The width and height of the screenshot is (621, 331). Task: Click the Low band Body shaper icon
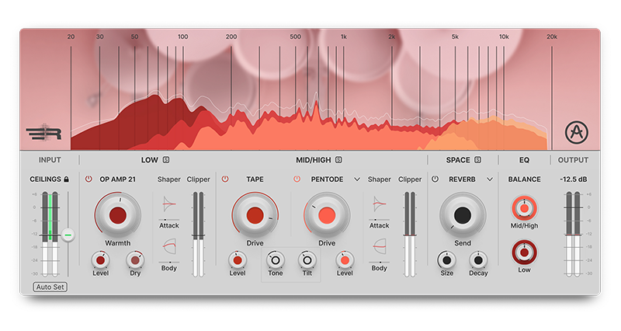click(169, 247)
